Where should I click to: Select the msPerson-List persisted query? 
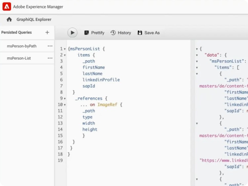point(19,58)
